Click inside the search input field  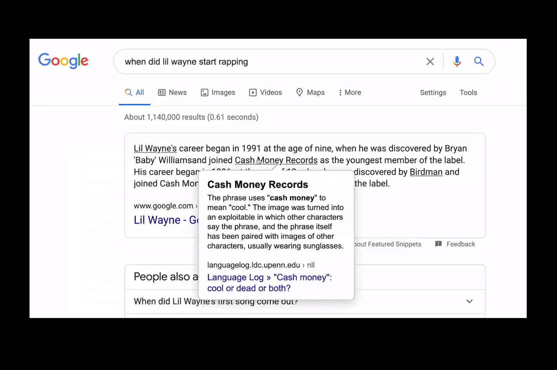click(x=272, y=61)
